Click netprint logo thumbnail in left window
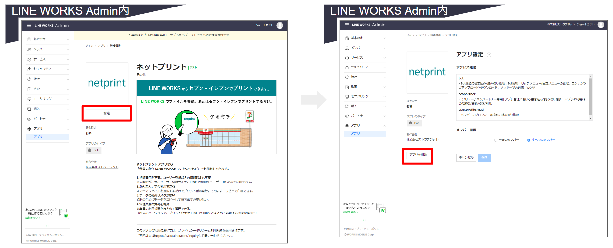The height and width of the screenshot is (248, 613). (107, 83)
